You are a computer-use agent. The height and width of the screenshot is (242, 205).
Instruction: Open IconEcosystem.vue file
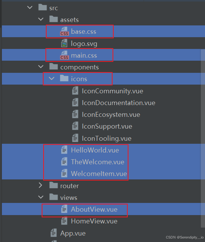tap(111, 115)
